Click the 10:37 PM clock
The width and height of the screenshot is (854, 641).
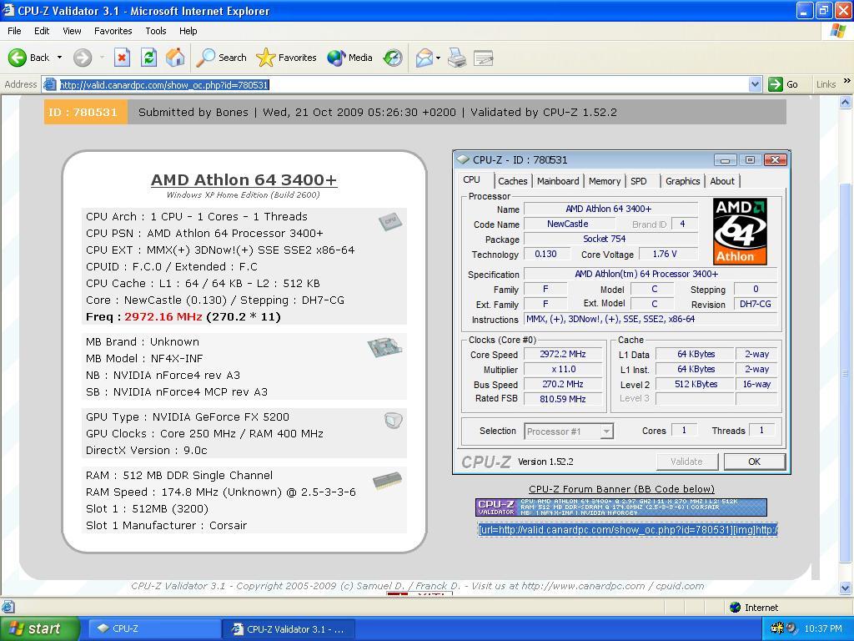coord(823,628)
